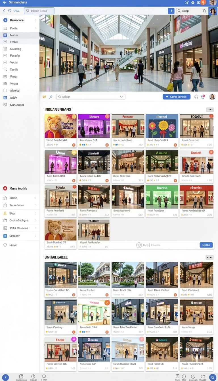Image resolution: width=218 pixels, height=381 pixels.
Task: Click the red Mana Toorkia pin icon
Action: click(x=5, y=189)
